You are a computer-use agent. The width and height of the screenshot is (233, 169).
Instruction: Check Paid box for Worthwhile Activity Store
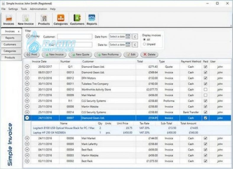206,90
